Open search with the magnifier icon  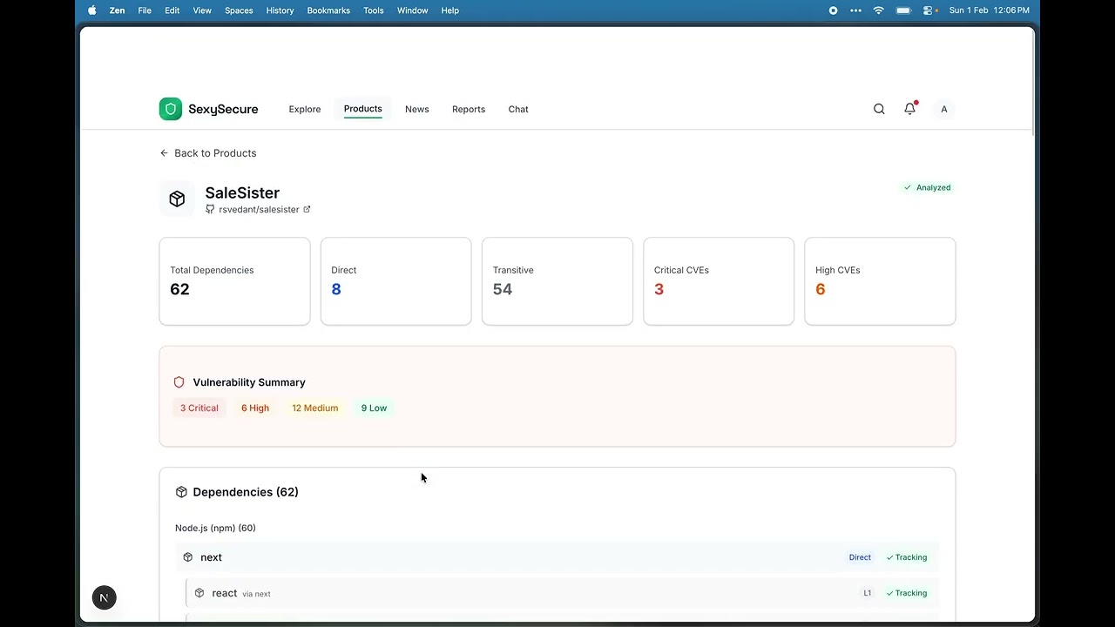879,109
